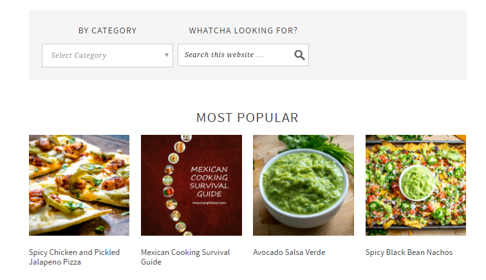Click the 'By Category' label
The height and width of the screenshot is (280, 486).
(107, 30)
